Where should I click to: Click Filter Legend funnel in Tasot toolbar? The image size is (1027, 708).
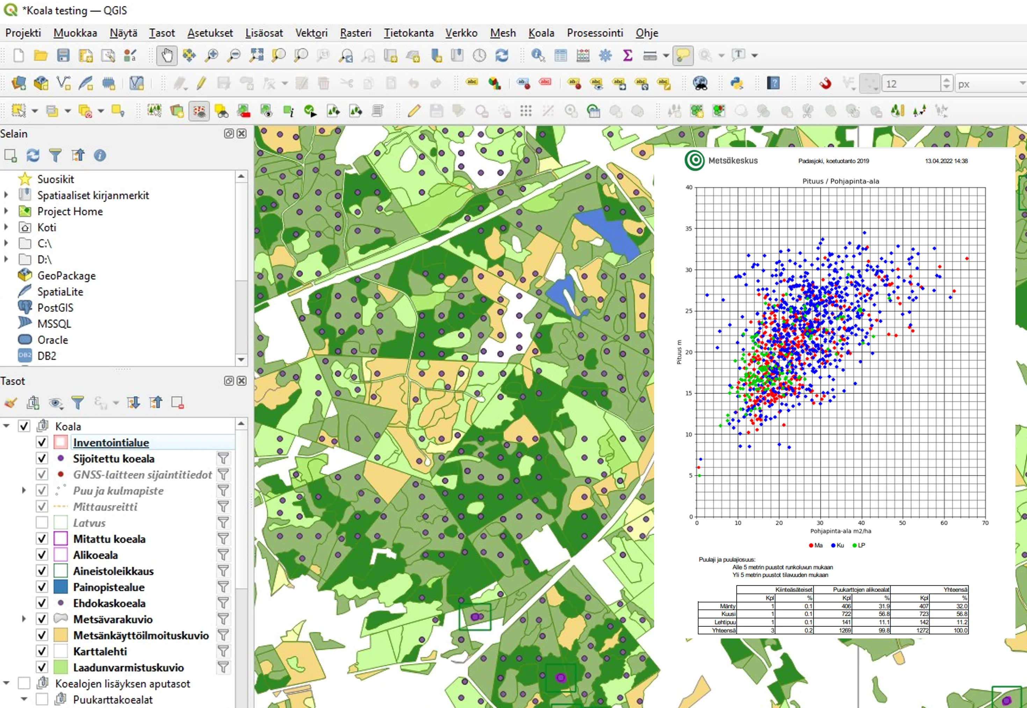point(78,403)
